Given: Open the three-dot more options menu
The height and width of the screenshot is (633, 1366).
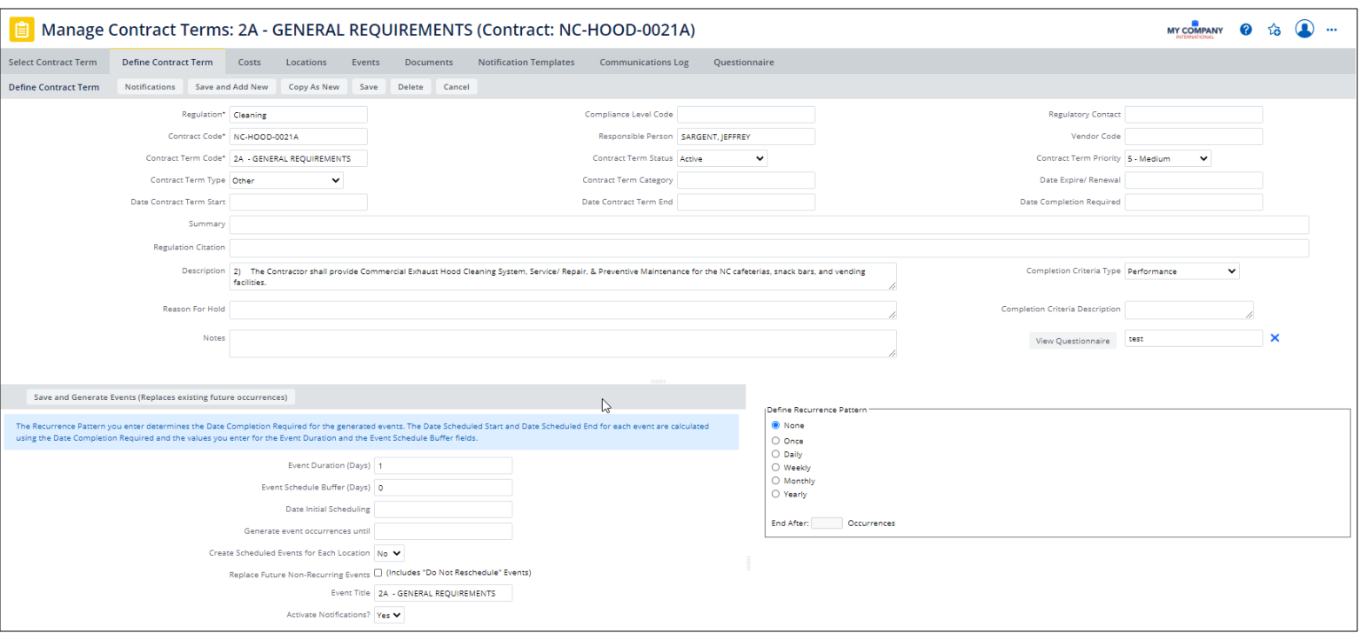Looking at the screenshot, I should pyautogui.click(x=1331, y=30).
